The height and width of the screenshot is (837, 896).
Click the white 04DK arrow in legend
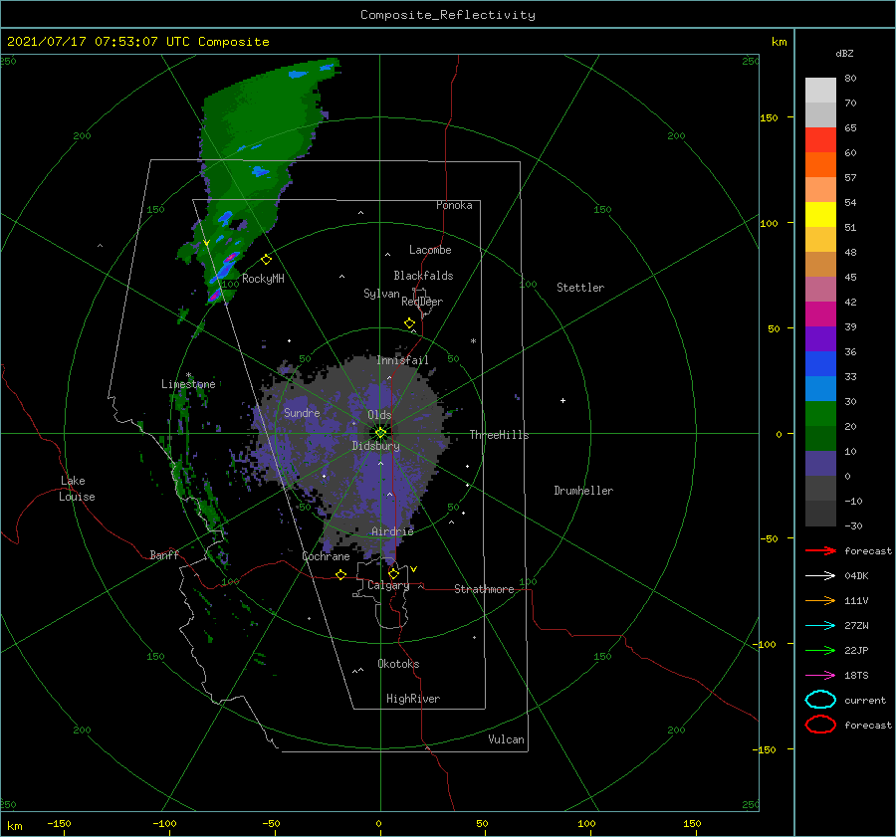click(820, 576)
